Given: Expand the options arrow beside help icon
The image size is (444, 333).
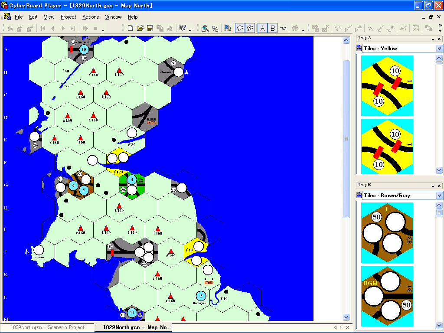Looking at the screenshot, I should 190,30.
